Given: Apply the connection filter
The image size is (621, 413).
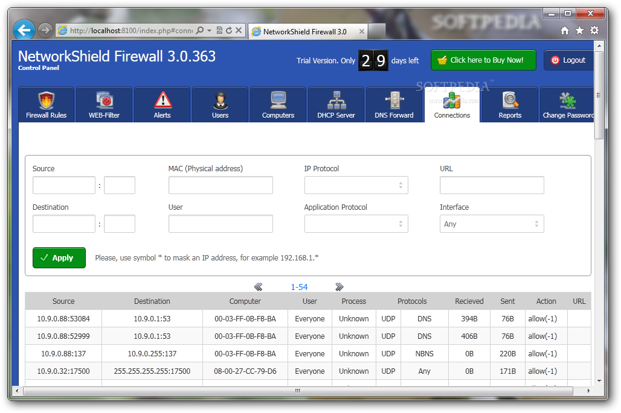Looking at the screenshot, I should [x=59, y=257].
